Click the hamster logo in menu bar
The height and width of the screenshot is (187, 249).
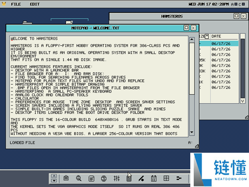click(4, 4)
